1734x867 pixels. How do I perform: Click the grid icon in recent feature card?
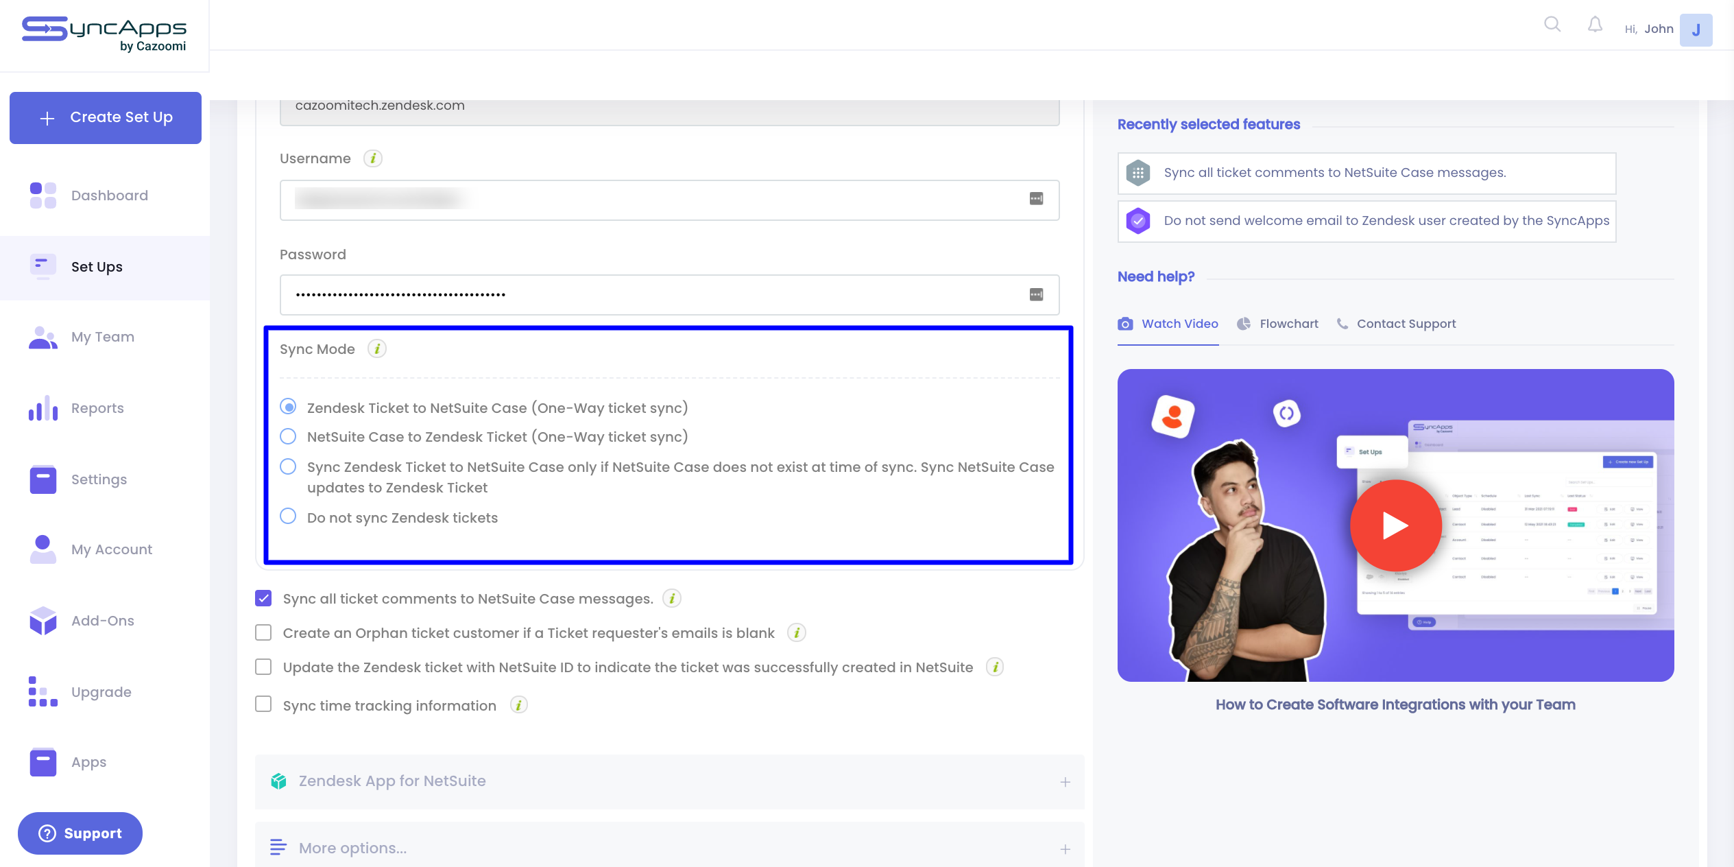pos(1138,173)
